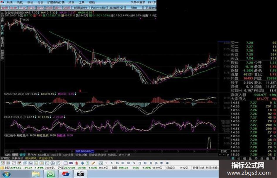277x178 pixels.
Task: Open the 扩展区 tab
Action: coord(5,158)
